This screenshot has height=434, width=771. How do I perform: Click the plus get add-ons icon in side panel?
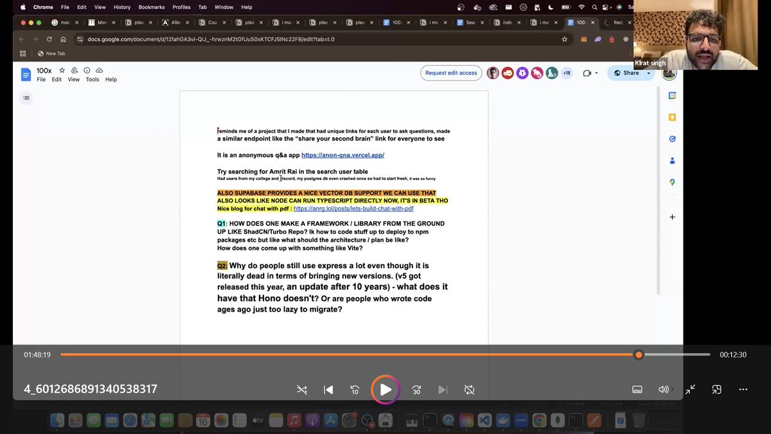672,217
